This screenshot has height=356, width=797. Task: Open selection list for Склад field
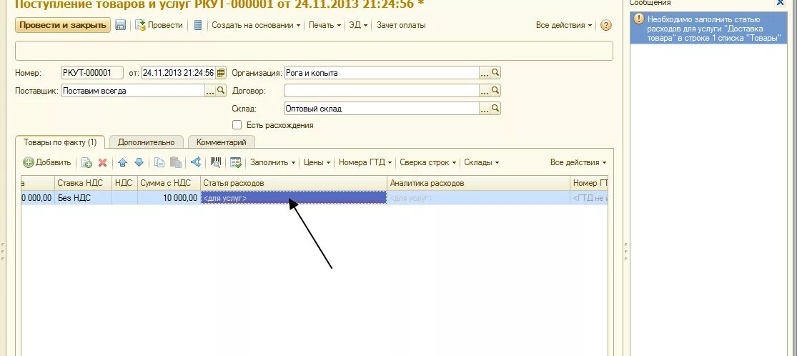pyautogui.click(x=485, y=109)
